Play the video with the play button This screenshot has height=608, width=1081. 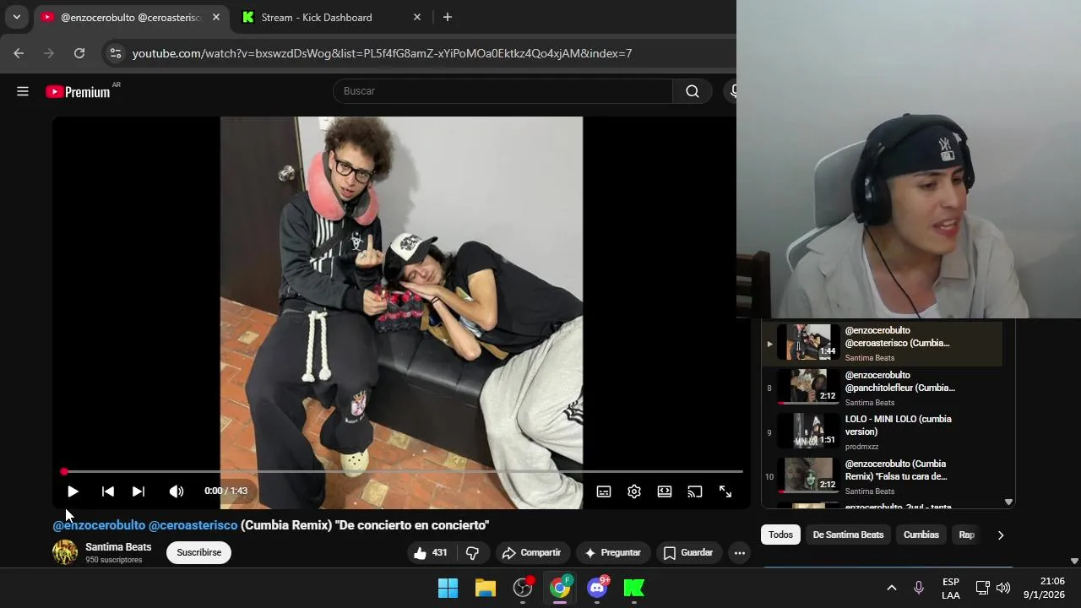73,491
